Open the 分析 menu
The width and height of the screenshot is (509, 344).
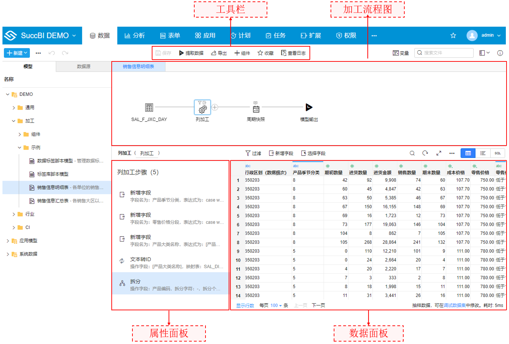coord(135,35)
